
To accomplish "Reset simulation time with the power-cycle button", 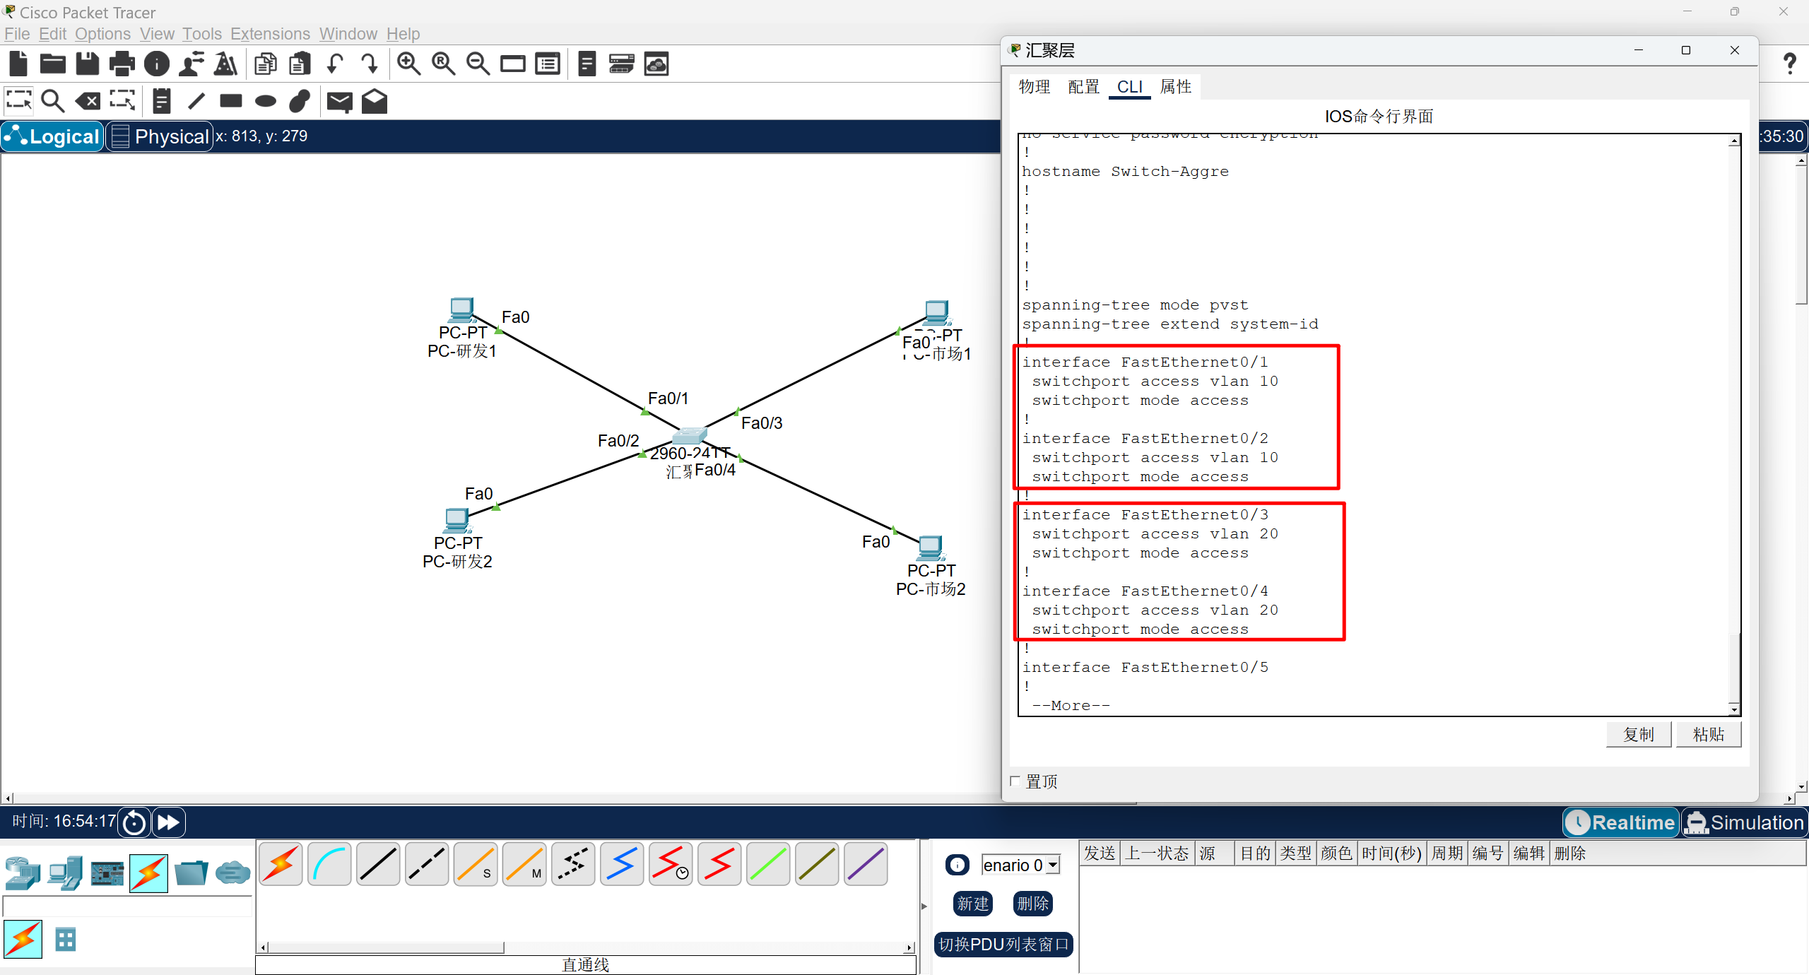I will click(134, 822).
